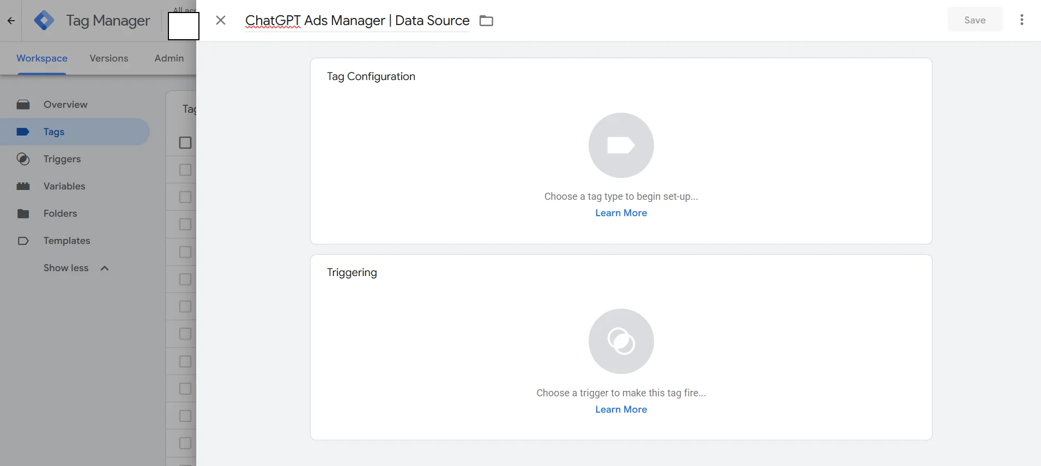Open the three-dot more actions menu
This screenshot has height=466, width=1041.
pyautogui.click(x=1022, y=20)
